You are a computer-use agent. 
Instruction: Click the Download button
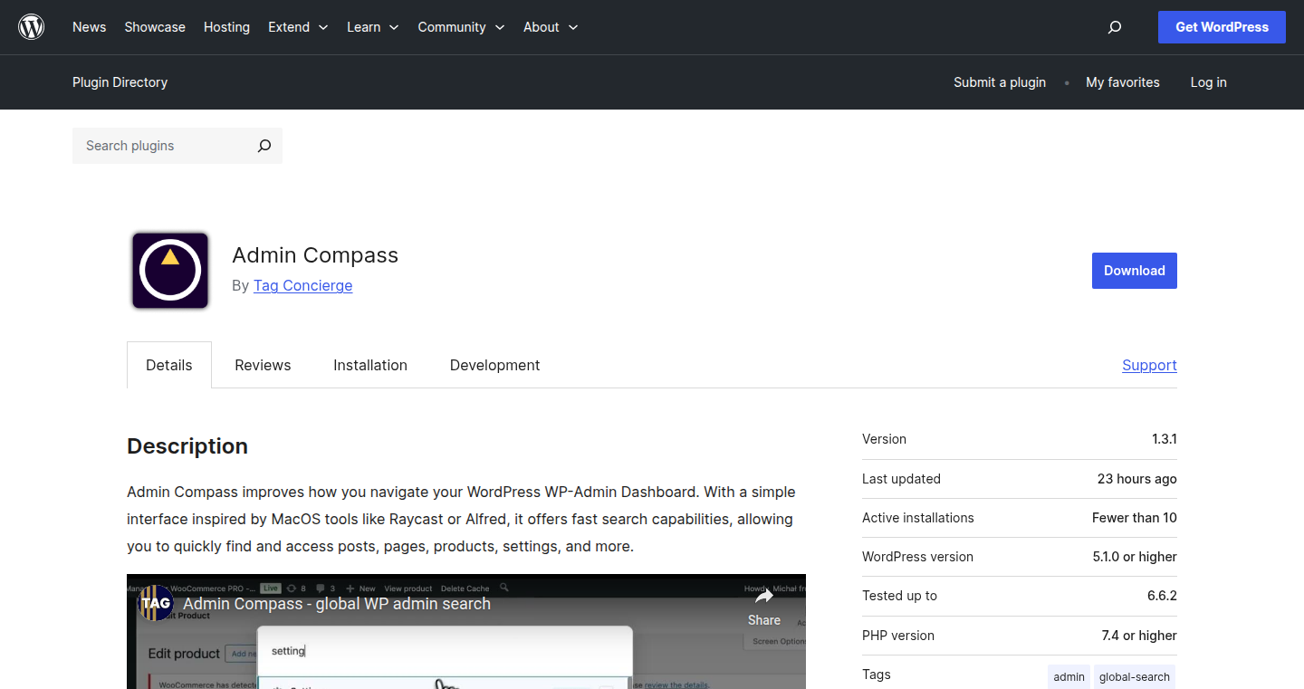tap(1134, 271)
